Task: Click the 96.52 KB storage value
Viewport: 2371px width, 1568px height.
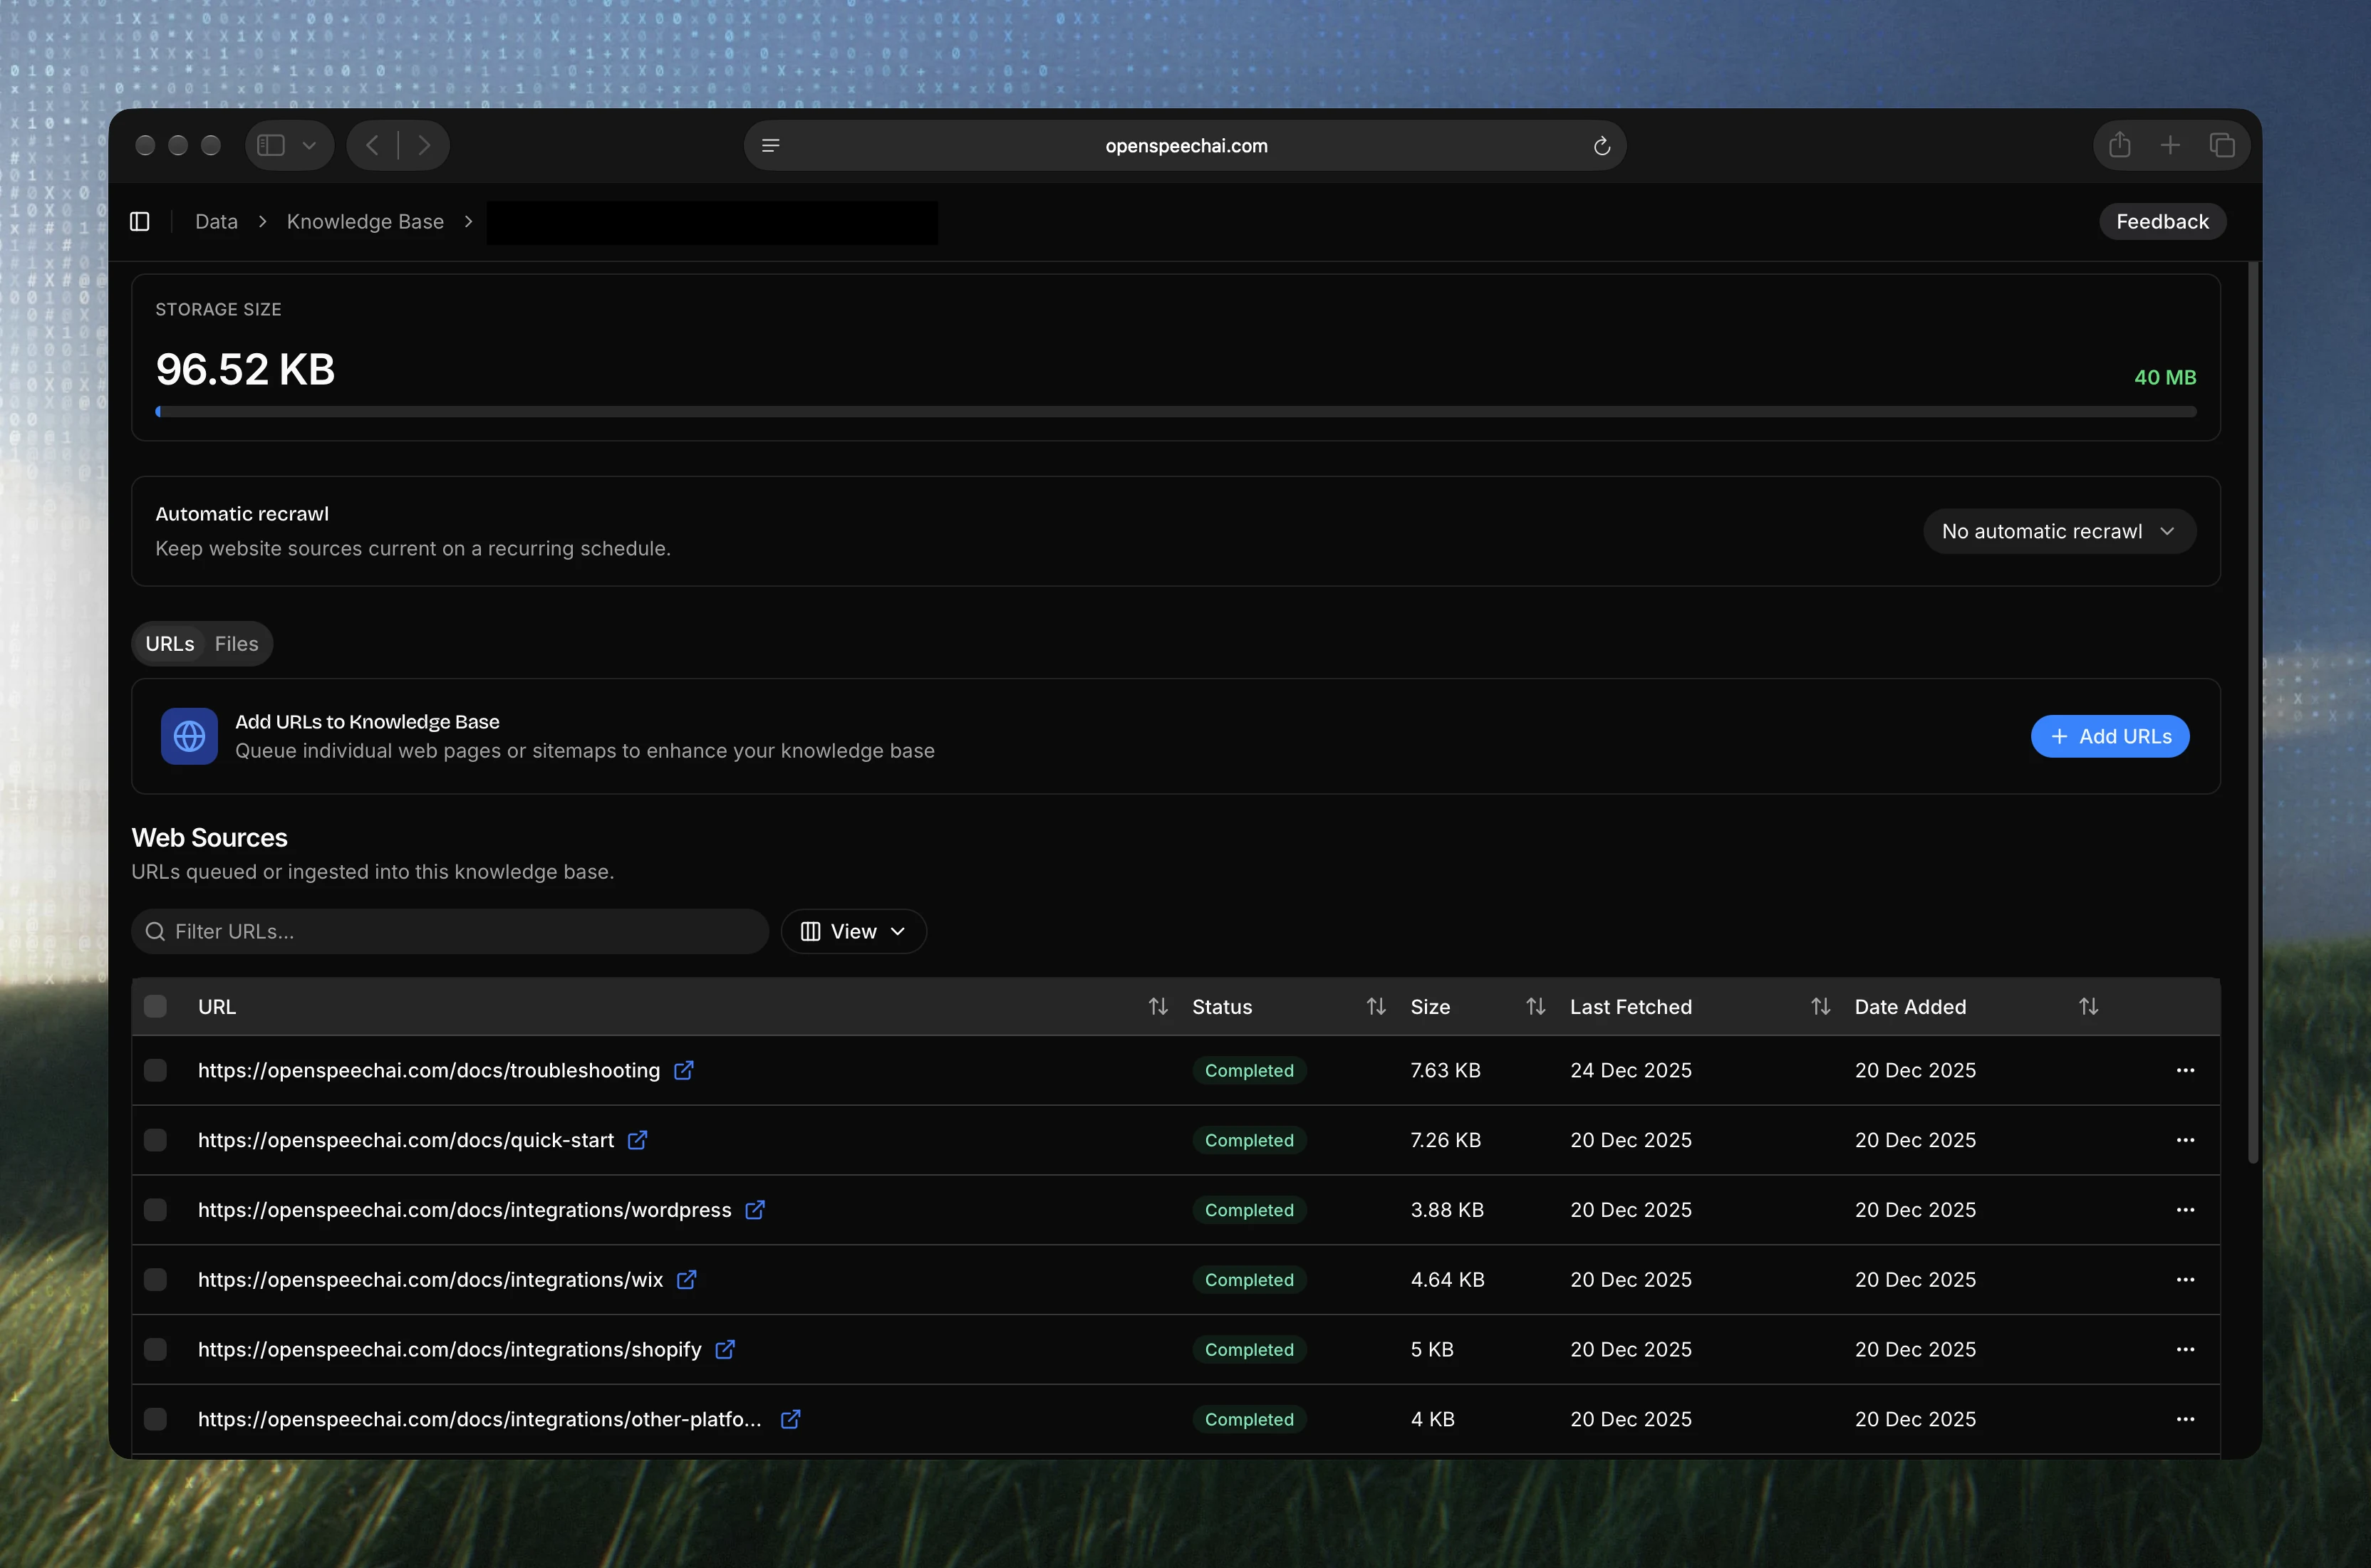Action: pyautogui.click(x=245, y=369)
